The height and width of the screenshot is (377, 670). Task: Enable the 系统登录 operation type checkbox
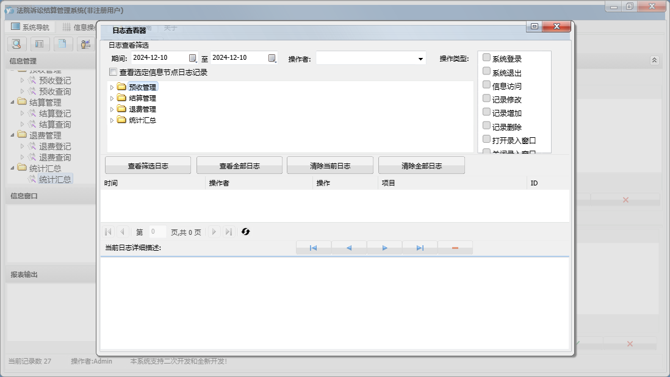pos(486,58)
